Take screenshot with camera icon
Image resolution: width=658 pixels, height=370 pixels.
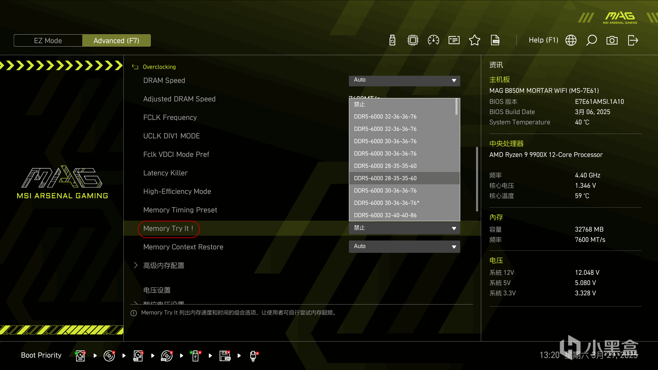[x=612, y=40]
